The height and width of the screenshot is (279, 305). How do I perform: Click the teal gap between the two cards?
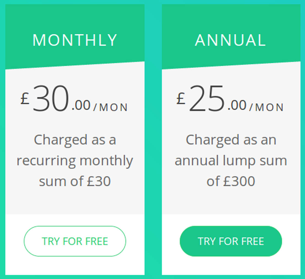(153, 138)
